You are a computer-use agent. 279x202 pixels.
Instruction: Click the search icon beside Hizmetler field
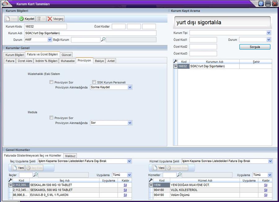point(179,175)
